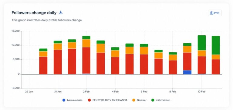This screenshot has height=110, width=233.
Task: Select the red Fenty segment on 8 Feb
Action: 173,67
